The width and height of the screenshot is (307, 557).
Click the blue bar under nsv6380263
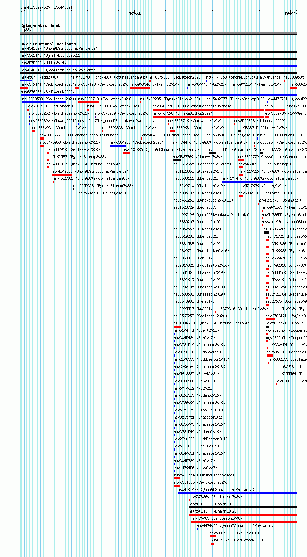[x=118, y=146]
